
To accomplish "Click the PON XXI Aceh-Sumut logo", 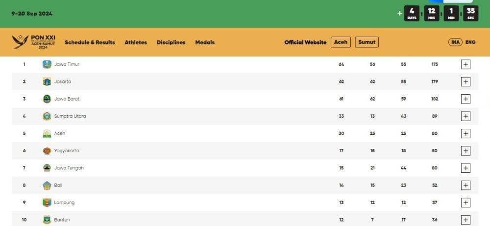I will tap(34, 42).
